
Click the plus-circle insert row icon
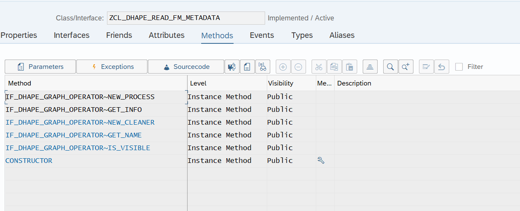tap(283, 67)
